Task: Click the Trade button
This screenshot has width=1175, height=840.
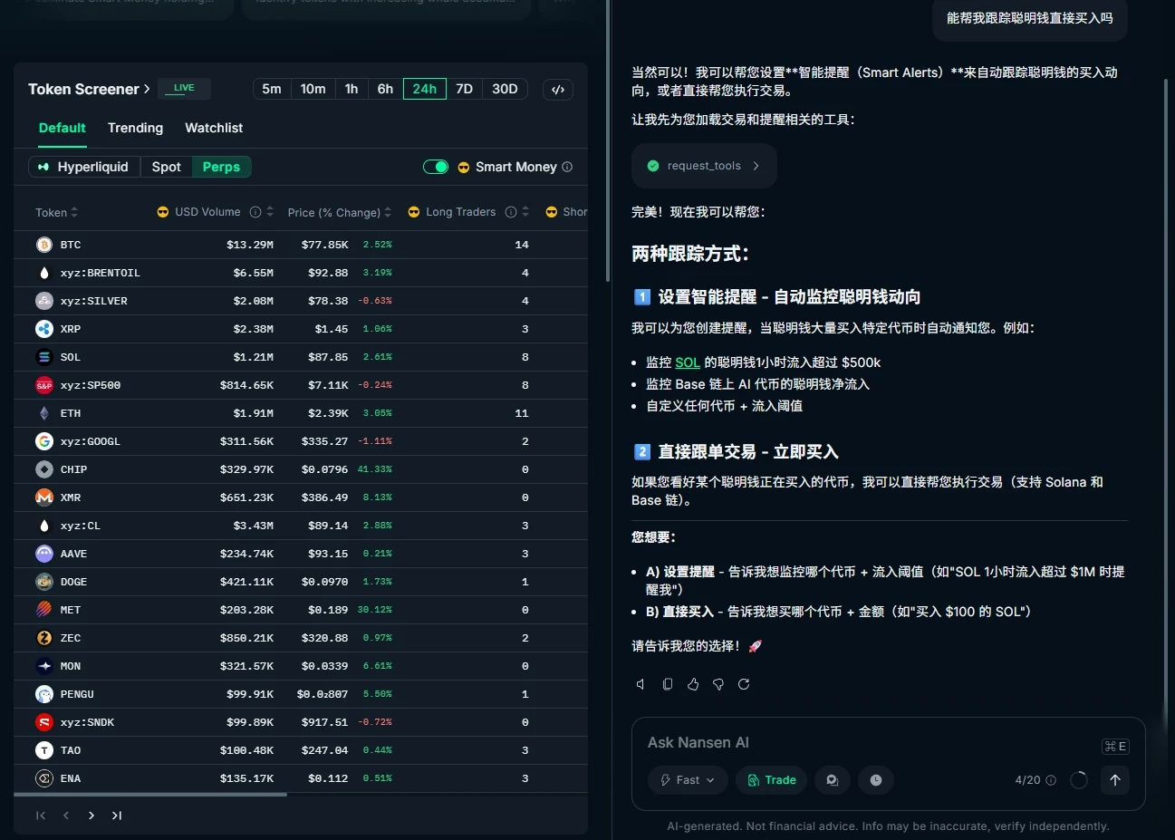Action: [x=772, y=780]
